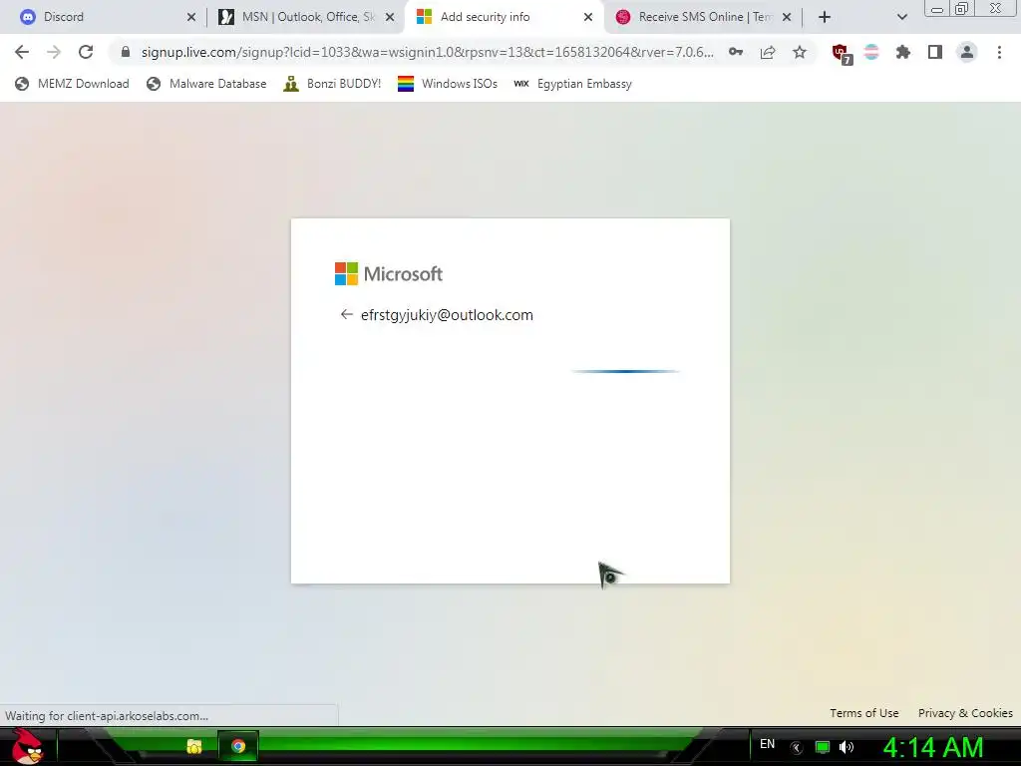Click the Chrome taskbar icon
Image resolution: width=1021 pixels, height=766 pixels.
point(238,746)
